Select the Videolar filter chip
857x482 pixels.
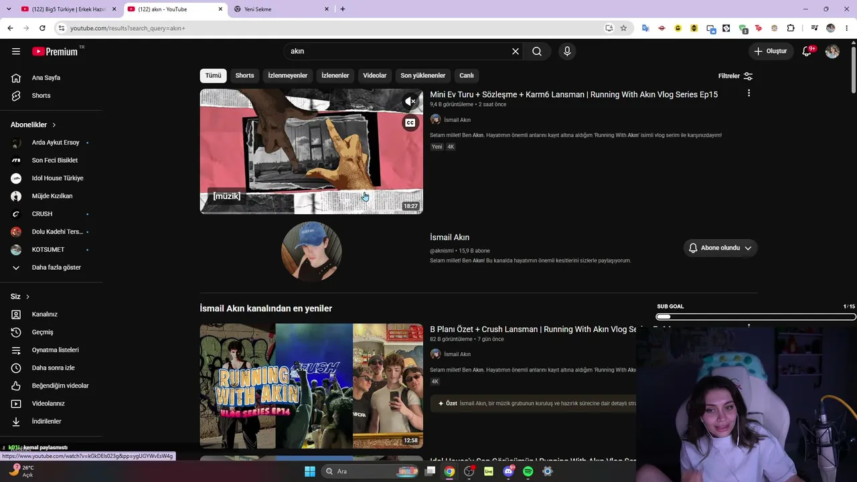tap(375, 76)
